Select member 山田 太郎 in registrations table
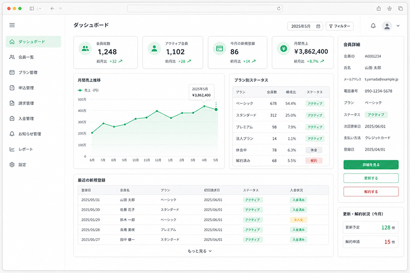 tap(127, 200)
